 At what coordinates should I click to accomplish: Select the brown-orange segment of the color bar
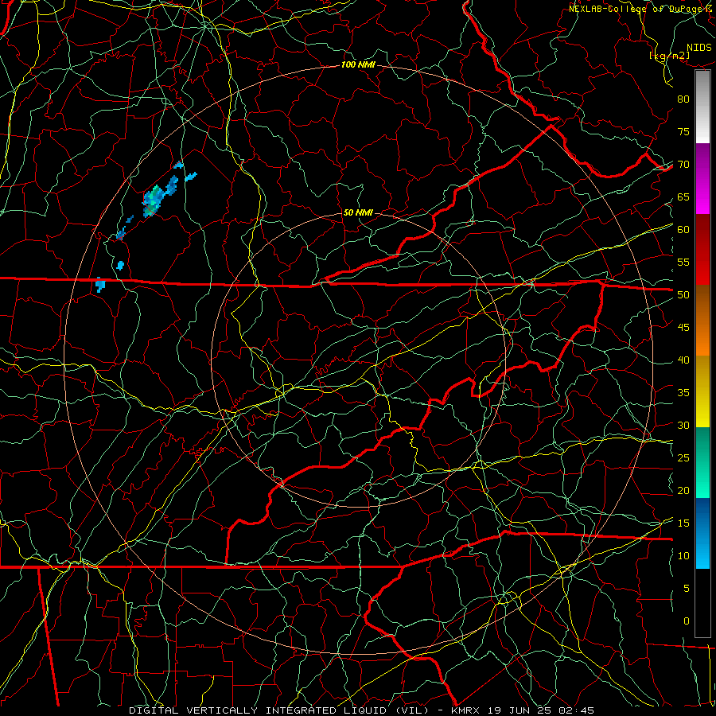tap(702, 321)
